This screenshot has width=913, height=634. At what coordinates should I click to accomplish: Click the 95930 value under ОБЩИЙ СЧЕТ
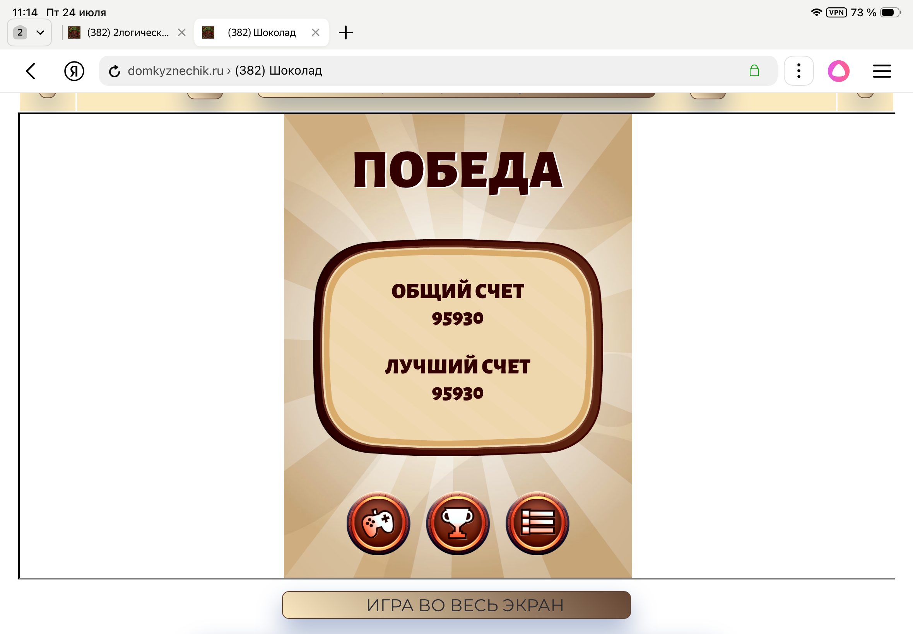pyautogui.click(x=458, y=319)
